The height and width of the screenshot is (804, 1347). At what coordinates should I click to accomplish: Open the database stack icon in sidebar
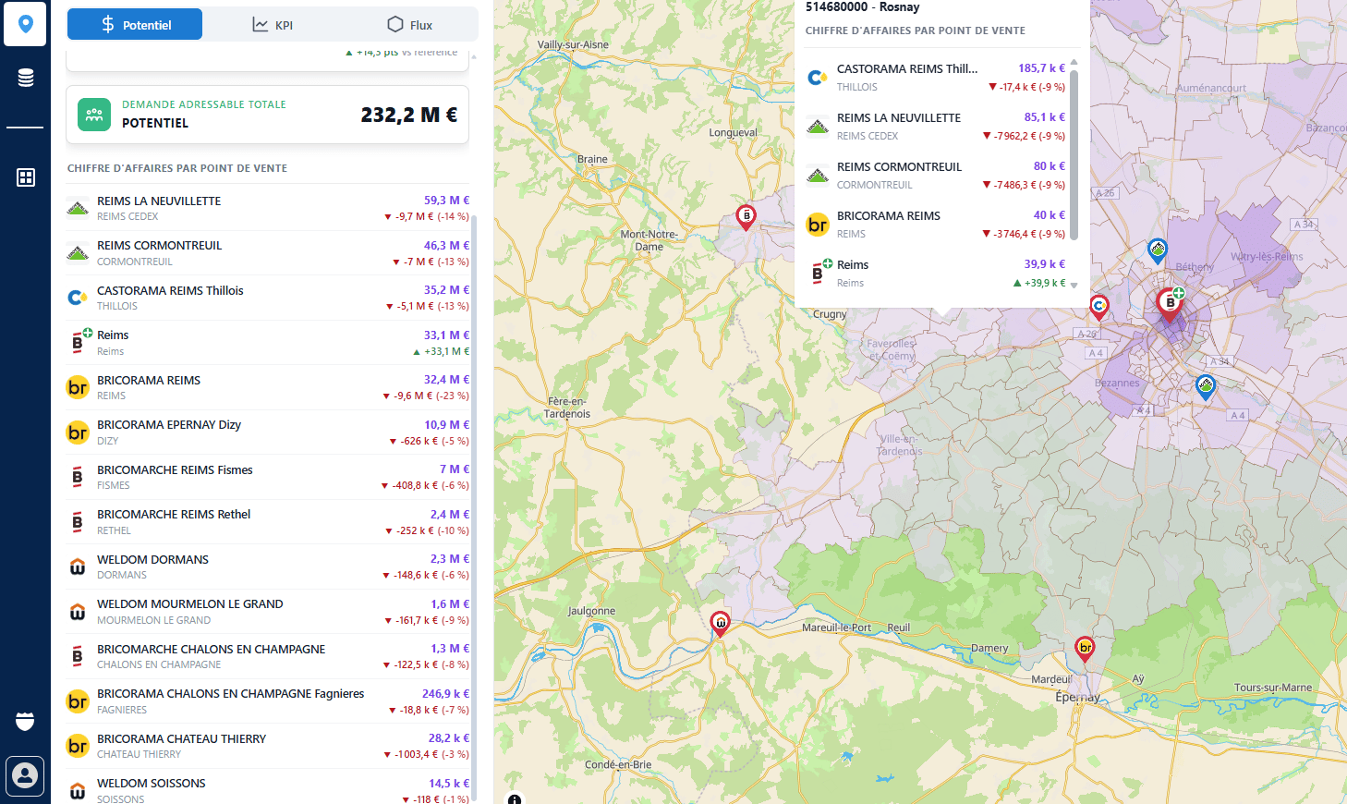pos(26,78)
